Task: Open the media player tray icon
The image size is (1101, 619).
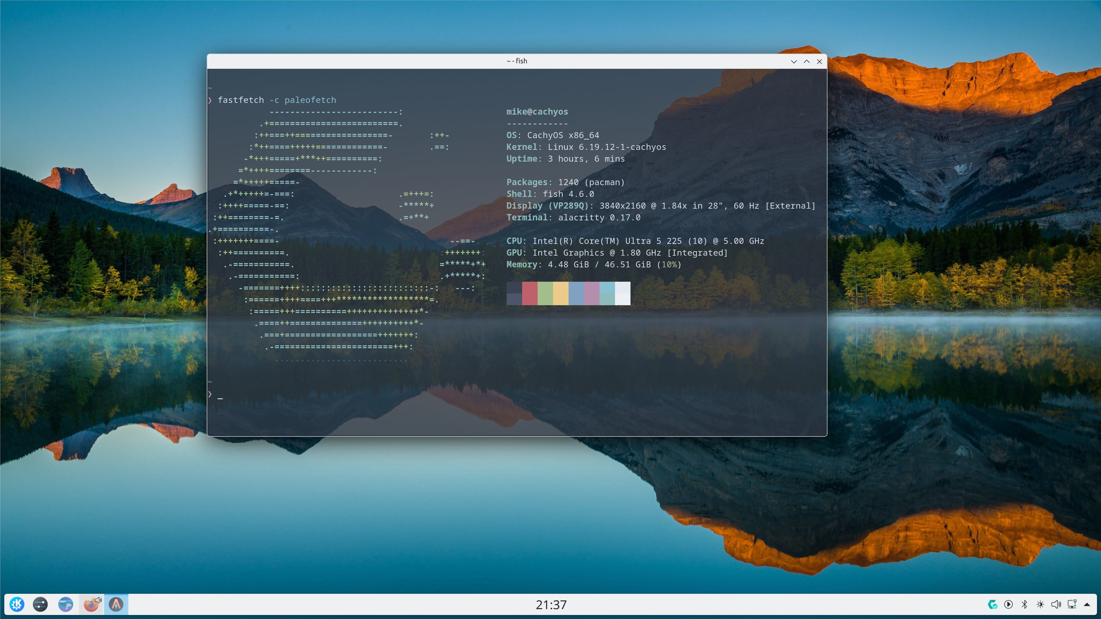Action: click(1008, 604)
